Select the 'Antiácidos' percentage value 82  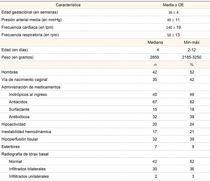(x=192, y=102)
